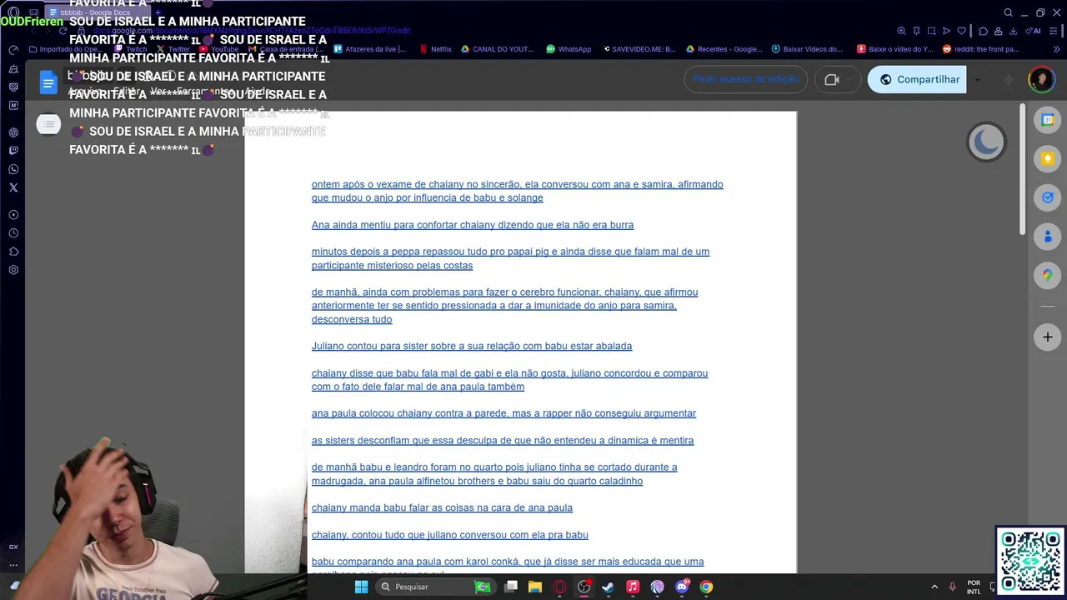This screenshot has width=1067, height=600.
Task: Expand Compartilhar dropdown arrow
Action: [x=977, y=80]
